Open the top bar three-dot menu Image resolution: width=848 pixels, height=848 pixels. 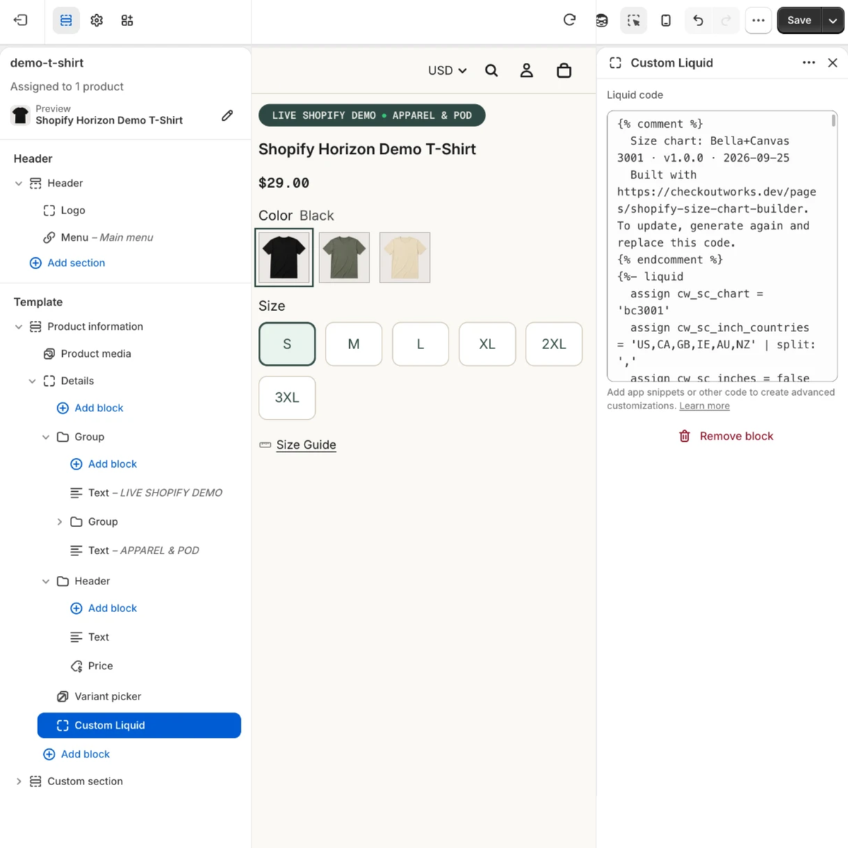[x=758, y=20]
